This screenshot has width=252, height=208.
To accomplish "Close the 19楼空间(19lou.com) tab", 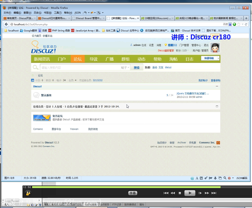I will click(x=172, y=18).
